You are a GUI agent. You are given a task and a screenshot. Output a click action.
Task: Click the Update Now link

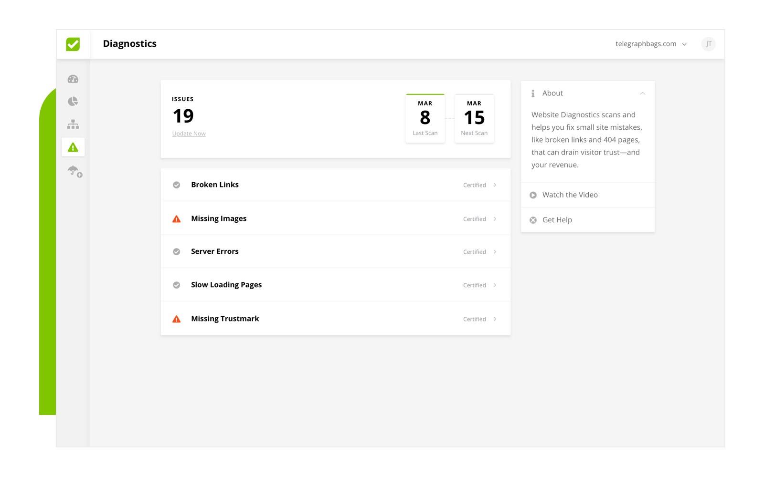click(189, 134)
